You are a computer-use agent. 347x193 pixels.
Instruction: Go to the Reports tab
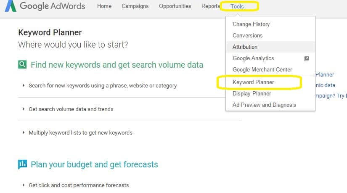coord(210,6)
